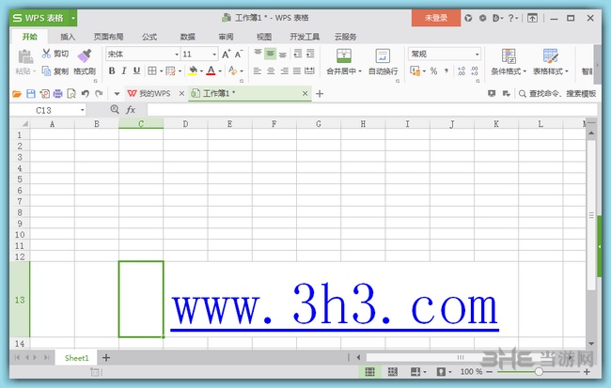Click the zoom slider handle
Screen dimensions: 611x388
tap(539, 372)
